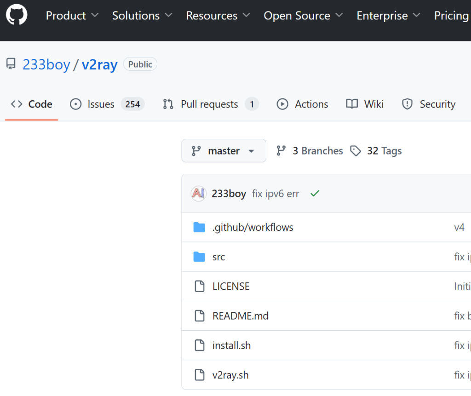Open the 'fix ipv6 err' commit message

pos(276,194)
